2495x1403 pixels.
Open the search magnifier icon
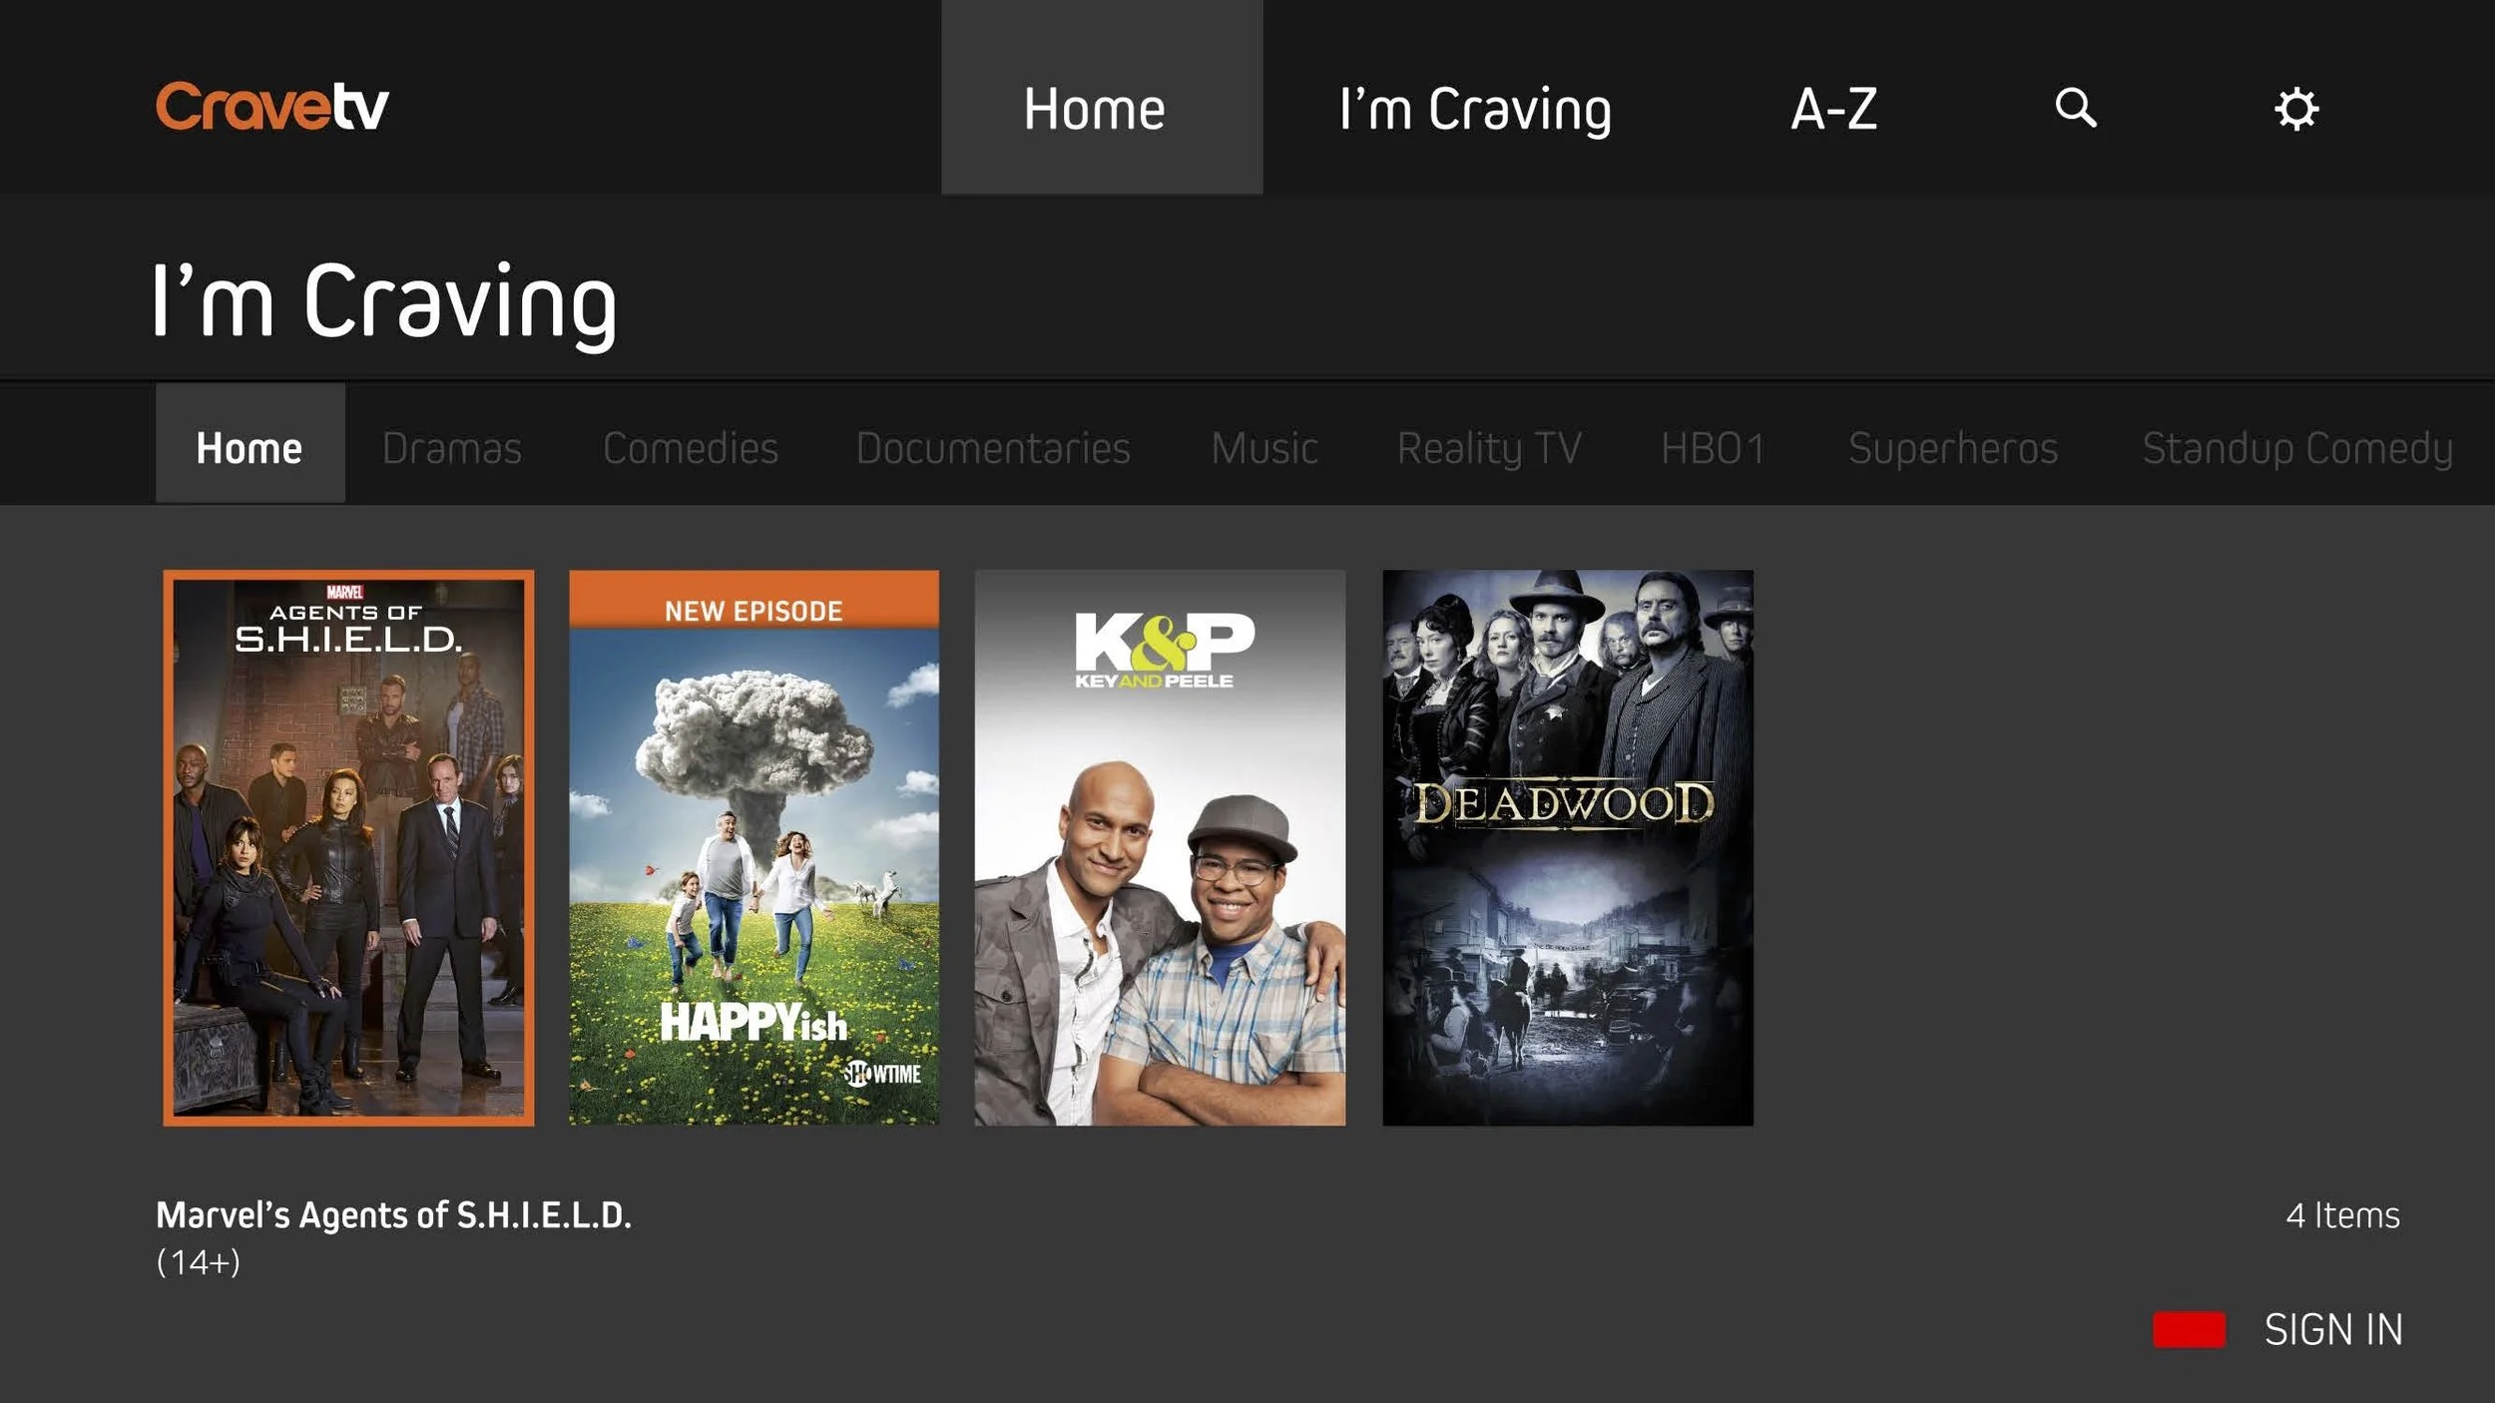[x=2076, y=108]
